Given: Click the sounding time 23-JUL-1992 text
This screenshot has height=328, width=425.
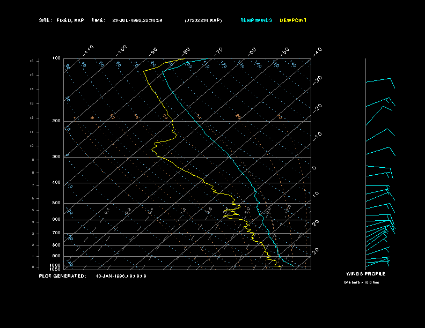Looking at the screenshot, I should [x=137, y=20].
